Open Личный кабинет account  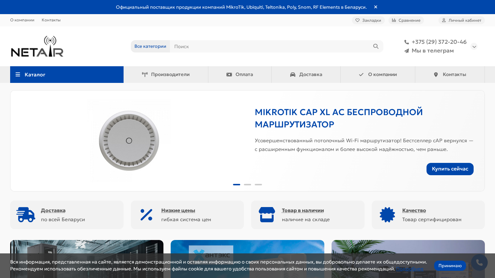click(462, 20)
